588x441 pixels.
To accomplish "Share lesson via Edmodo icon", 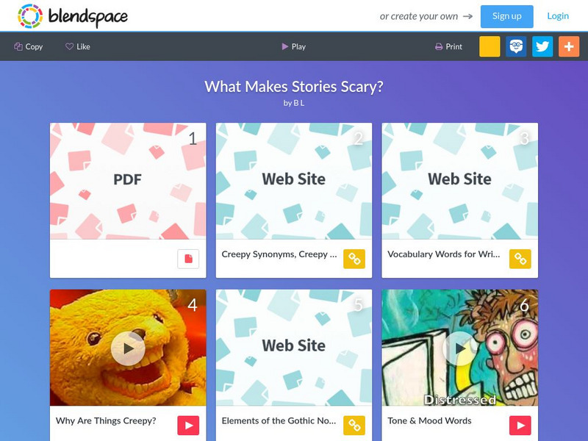I will [x=516, y=46].
